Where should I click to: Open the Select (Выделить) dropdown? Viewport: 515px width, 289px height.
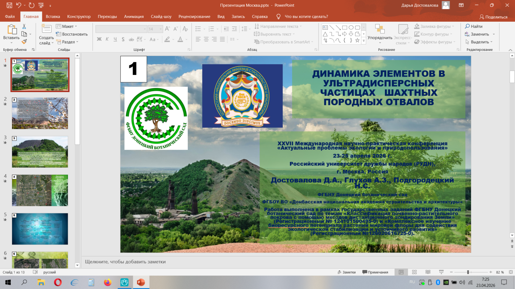(479, 42)
